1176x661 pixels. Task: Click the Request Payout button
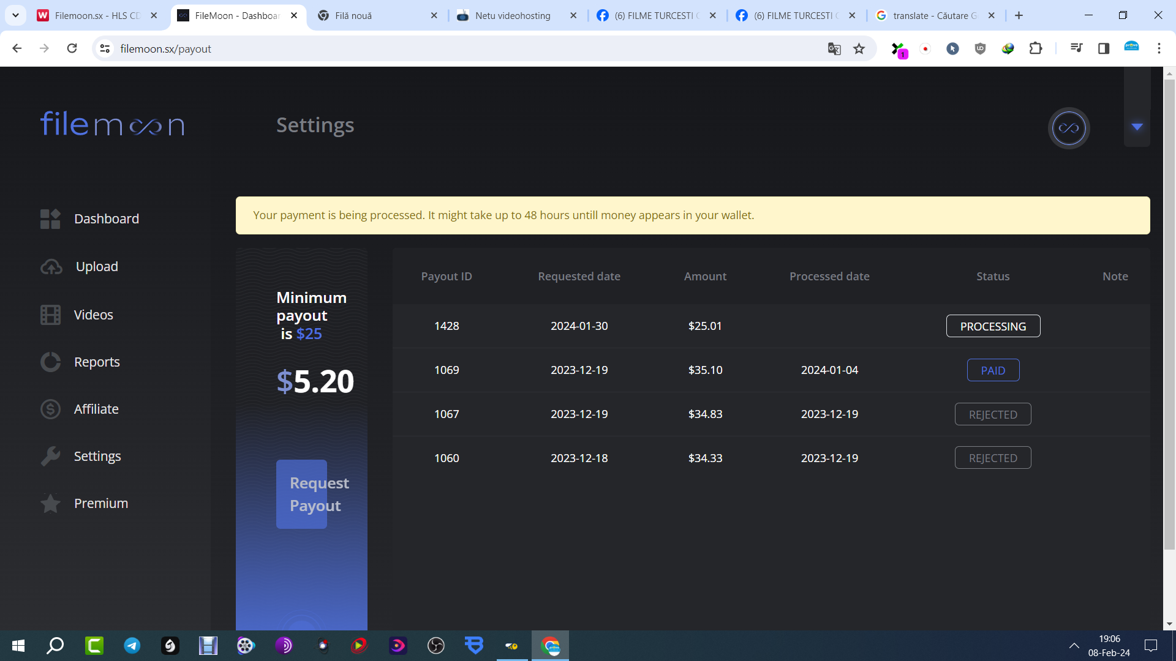301,494
